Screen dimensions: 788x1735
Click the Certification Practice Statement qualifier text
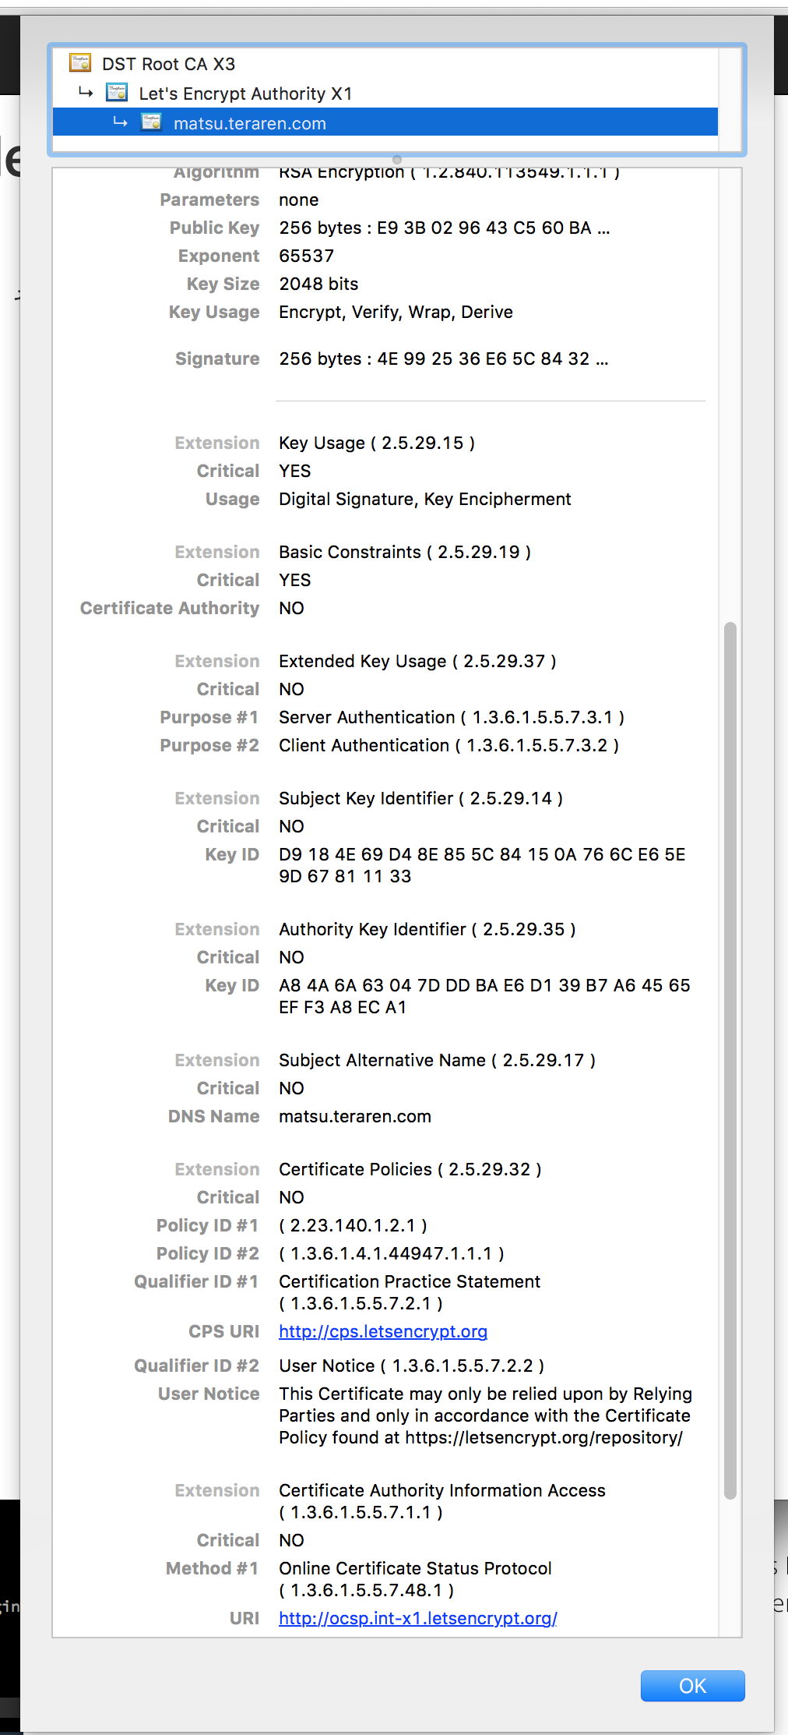tap(410, 1292)
